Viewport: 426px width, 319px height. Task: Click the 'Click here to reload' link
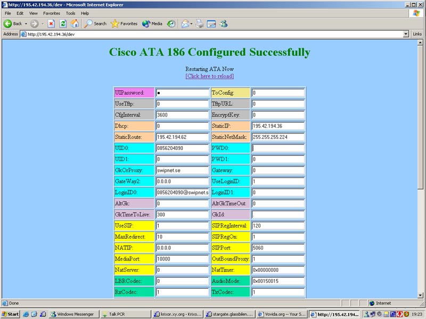click(209, 76)
